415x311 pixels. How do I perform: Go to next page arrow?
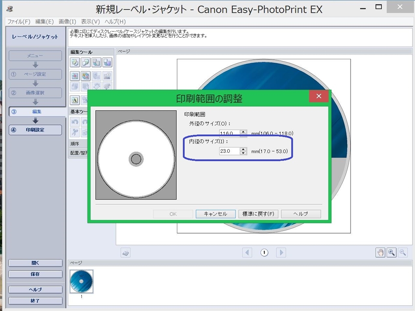[281, 253]
